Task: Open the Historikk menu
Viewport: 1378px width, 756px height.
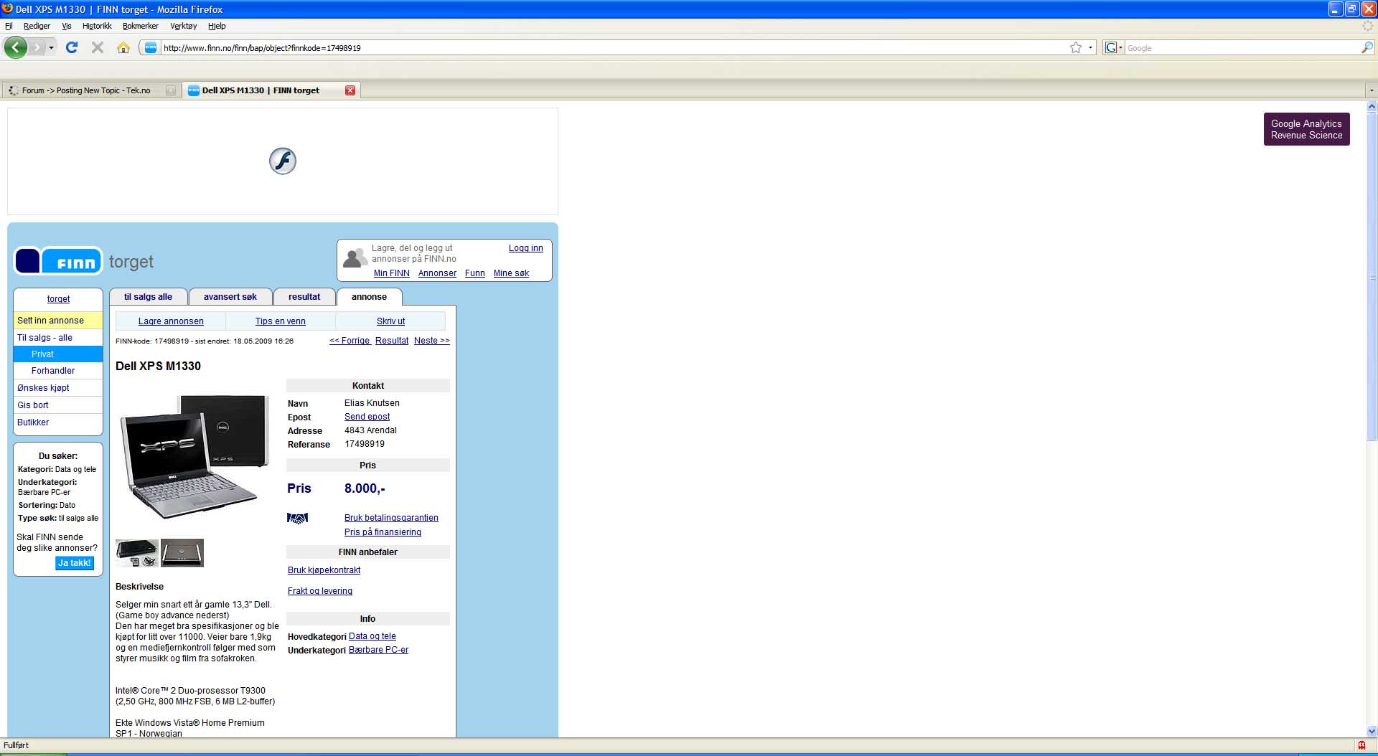Action: click(97, 26)
